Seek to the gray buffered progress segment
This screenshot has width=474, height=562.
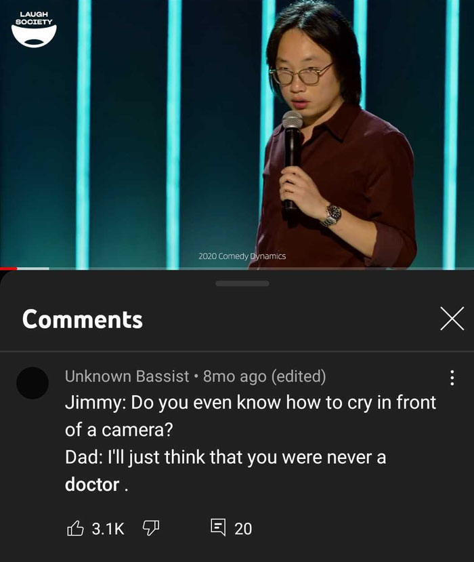coord(33,268)
